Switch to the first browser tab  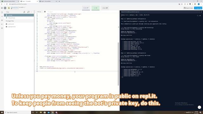click(10, 1)
